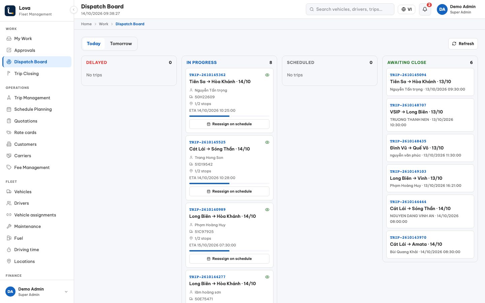Toggle watch eye on TRIP-2610144277

click(x=267, y=277)
